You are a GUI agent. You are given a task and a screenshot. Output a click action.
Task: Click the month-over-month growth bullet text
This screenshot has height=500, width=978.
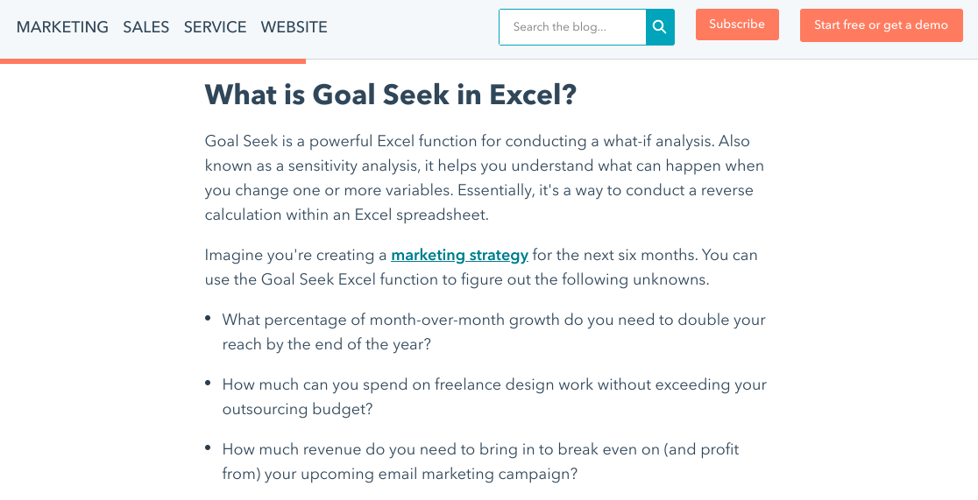click(494, 332)
